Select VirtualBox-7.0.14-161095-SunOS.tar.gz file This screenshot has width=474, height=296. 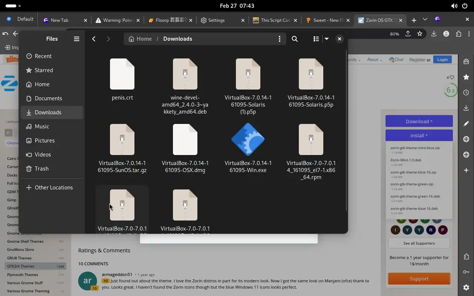(122, 148)
